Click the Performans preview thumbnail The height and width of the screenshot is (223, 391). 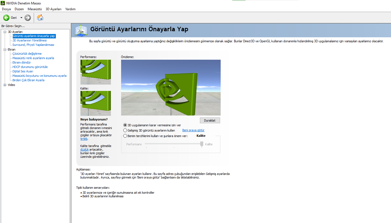point(96,72)
